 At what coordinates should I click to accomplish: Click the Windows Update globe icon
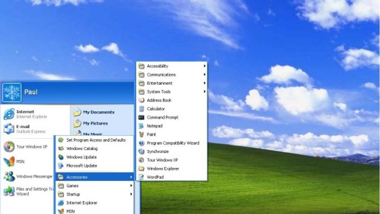pyautogui.click(x=61, y=157)
